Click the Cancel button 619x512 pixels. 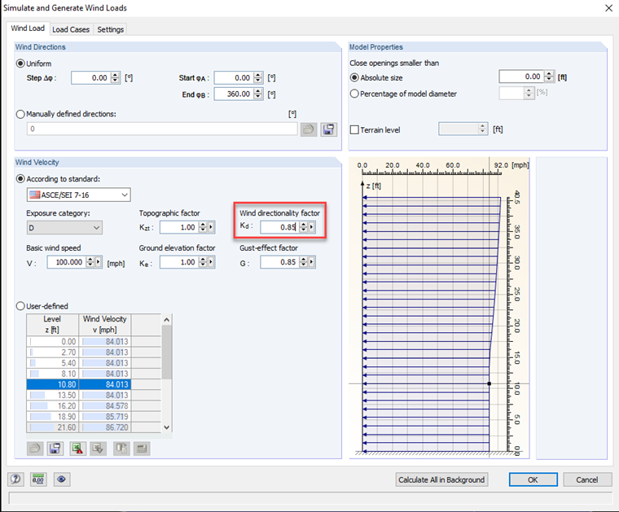click(x=587, y=479)
